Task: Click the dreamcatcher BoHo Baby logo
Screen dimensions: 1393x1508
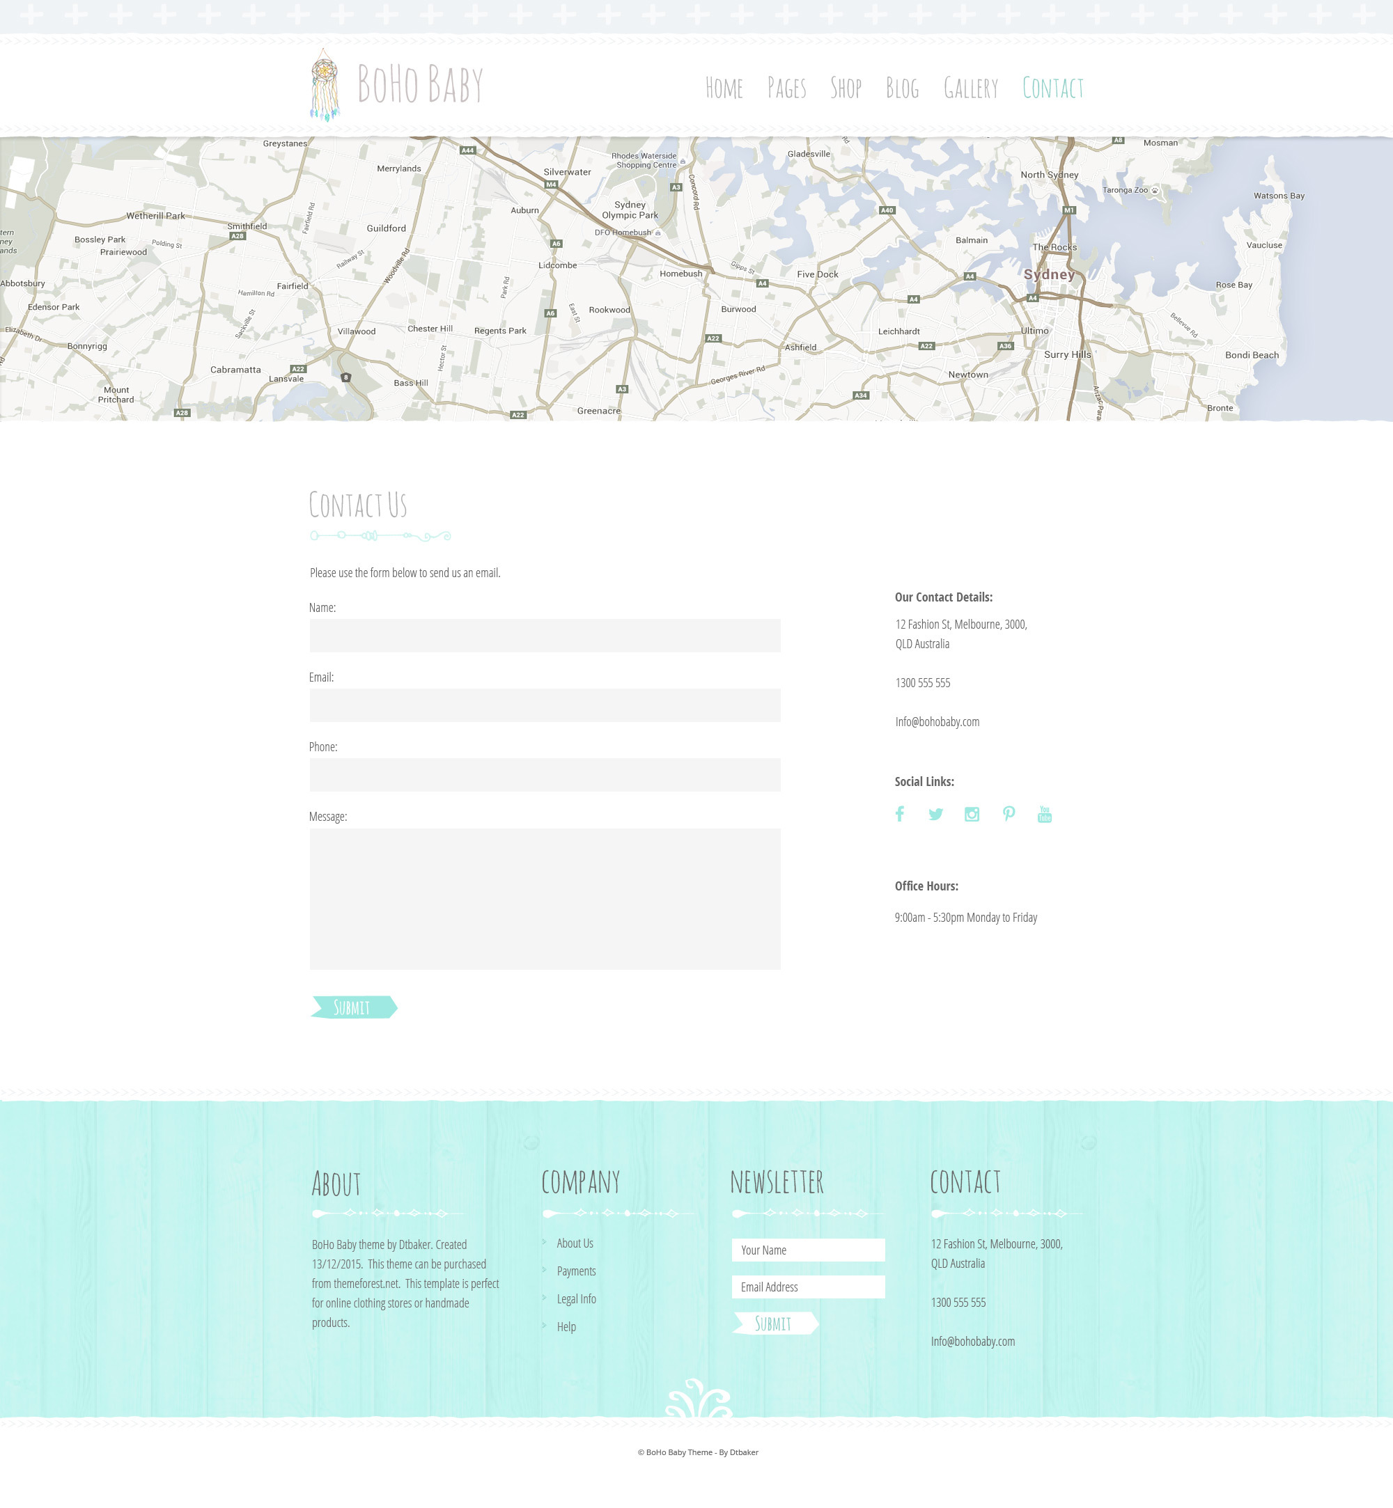Action: [325, 84]
